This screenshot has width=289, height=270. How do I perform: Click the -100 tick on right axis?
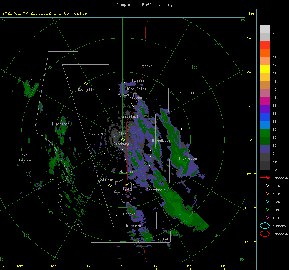coord(247,208)
